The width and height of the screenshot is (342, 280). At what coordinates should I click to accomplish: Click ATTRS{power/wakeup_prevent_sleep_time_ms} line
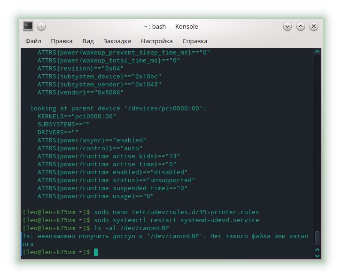click(x=124, y=53)
